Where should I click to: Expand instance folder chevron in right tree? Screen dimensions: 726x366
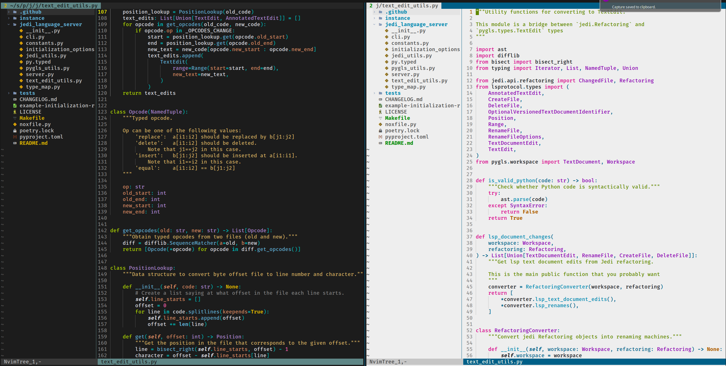[374, 18]
